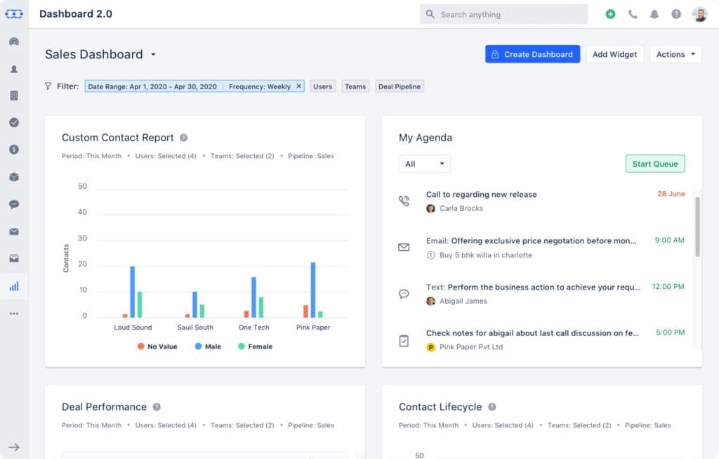
Task: Open the Email inbox icon in sidebar
Action: pos(14,231)
